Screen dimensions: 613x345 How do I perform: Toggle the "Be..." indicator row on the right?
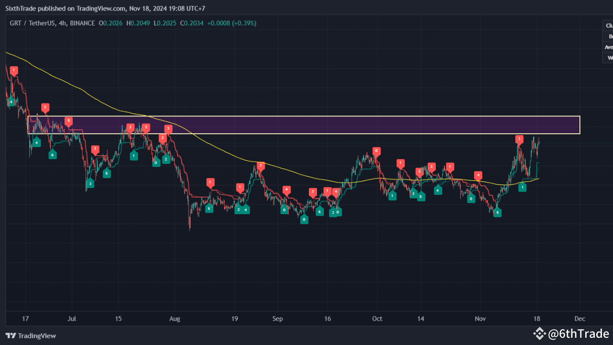[610, 36]
